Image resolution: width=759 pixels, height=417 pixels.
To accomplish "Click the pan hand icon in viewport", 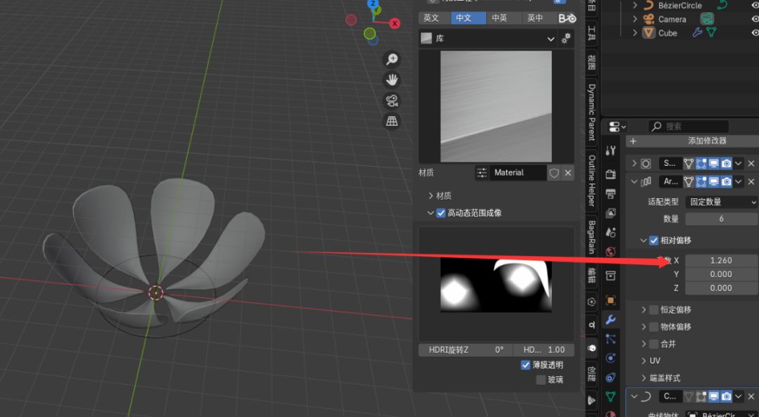I will (392, 80).
